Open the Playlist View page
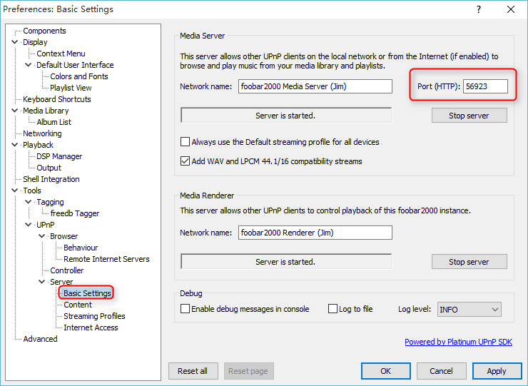This screenshot has width=528, height=386. [71, 88]
